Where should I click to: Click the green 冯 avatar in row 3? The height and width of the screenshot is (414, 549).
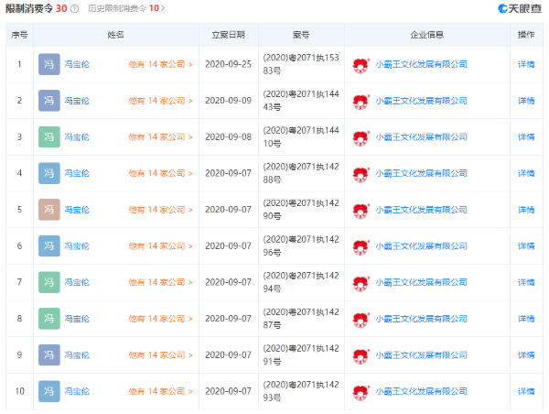point(49,137)
